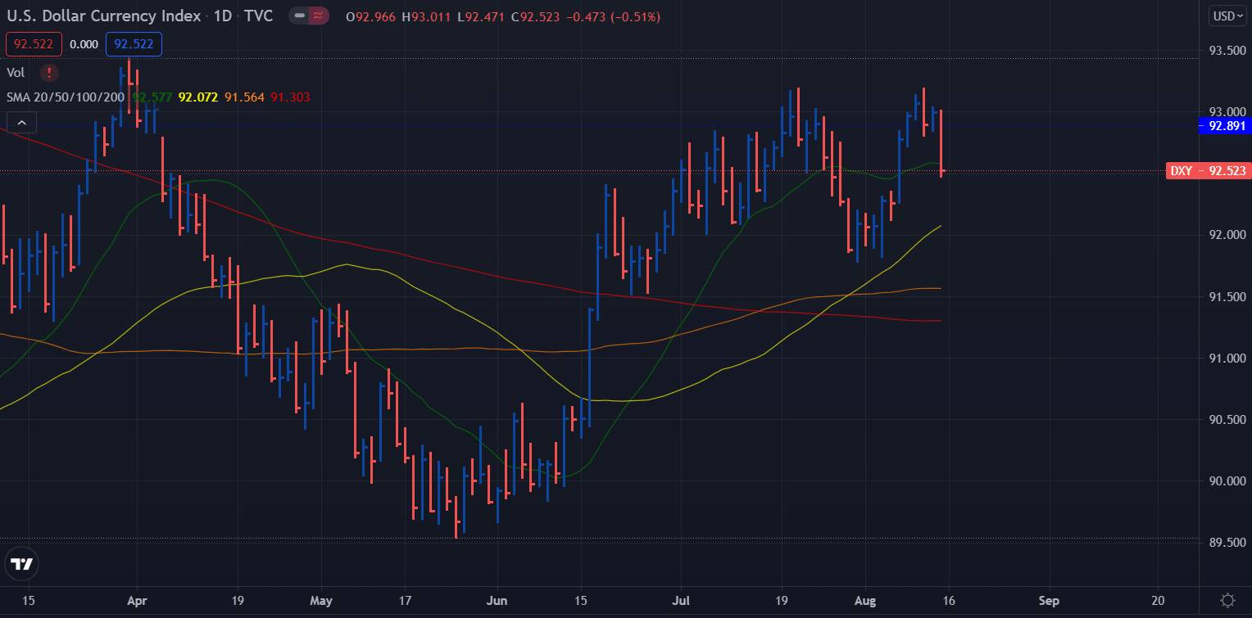Open the USD currency dropdown

click(1227, 16)
